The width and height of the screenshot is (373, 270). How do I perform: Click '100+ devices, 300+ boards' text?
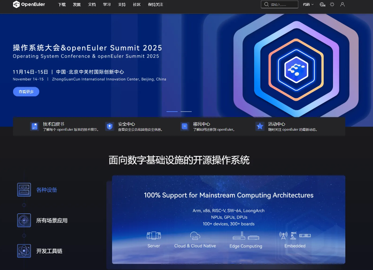(x=229, y=224)
